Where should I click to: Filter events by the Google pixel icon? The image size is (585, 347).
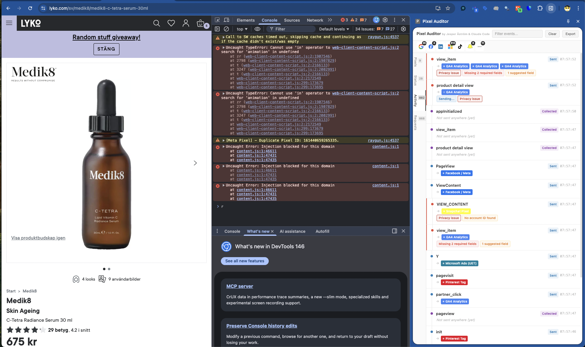pyautogui.click(x=422, y=47)
